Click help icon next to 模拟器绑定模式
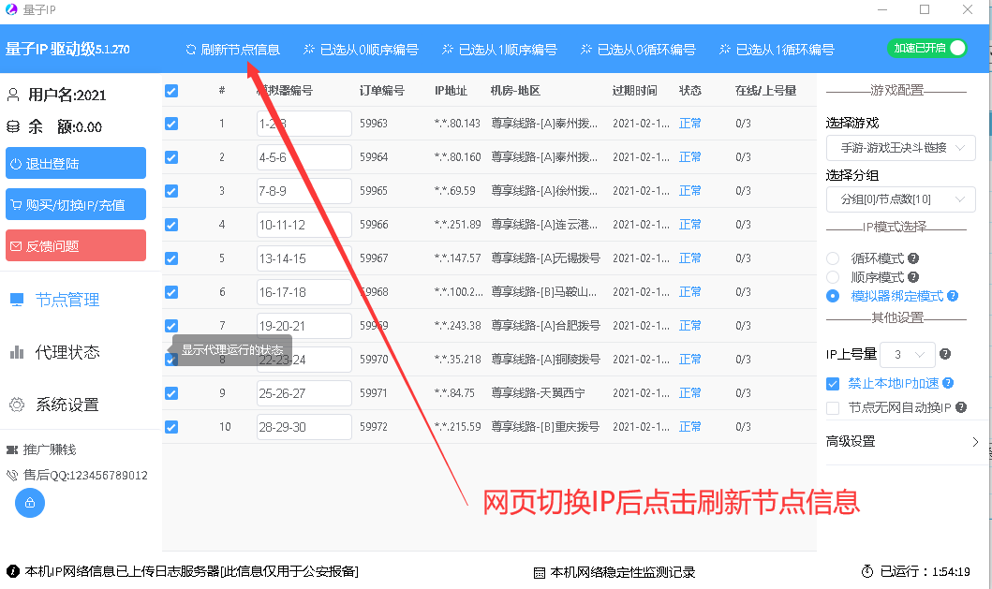992x589 pixels. pyautogui.click(x=953, y=296)
